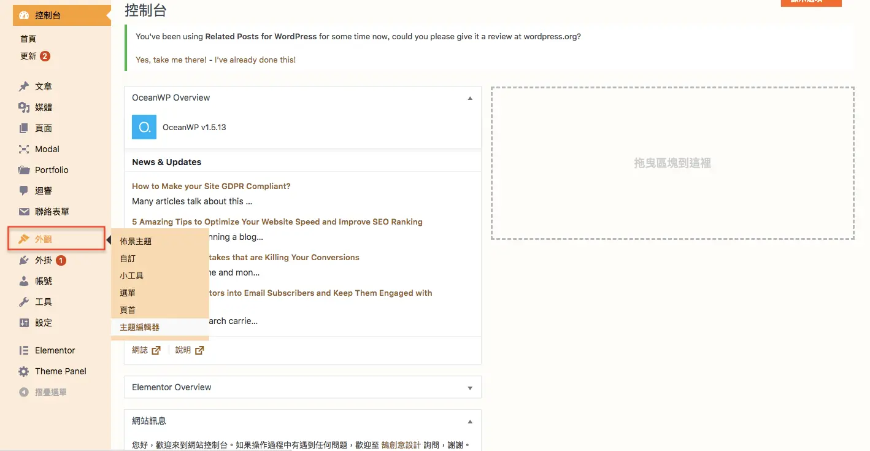Viewport: 870px width, 451px height.
Task: Click the media icon for 媒體
Action: pos(24,107)
